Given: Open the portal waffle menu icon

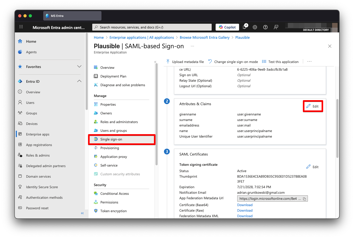Looking at the screenshot, I should [x=21, y=27].
